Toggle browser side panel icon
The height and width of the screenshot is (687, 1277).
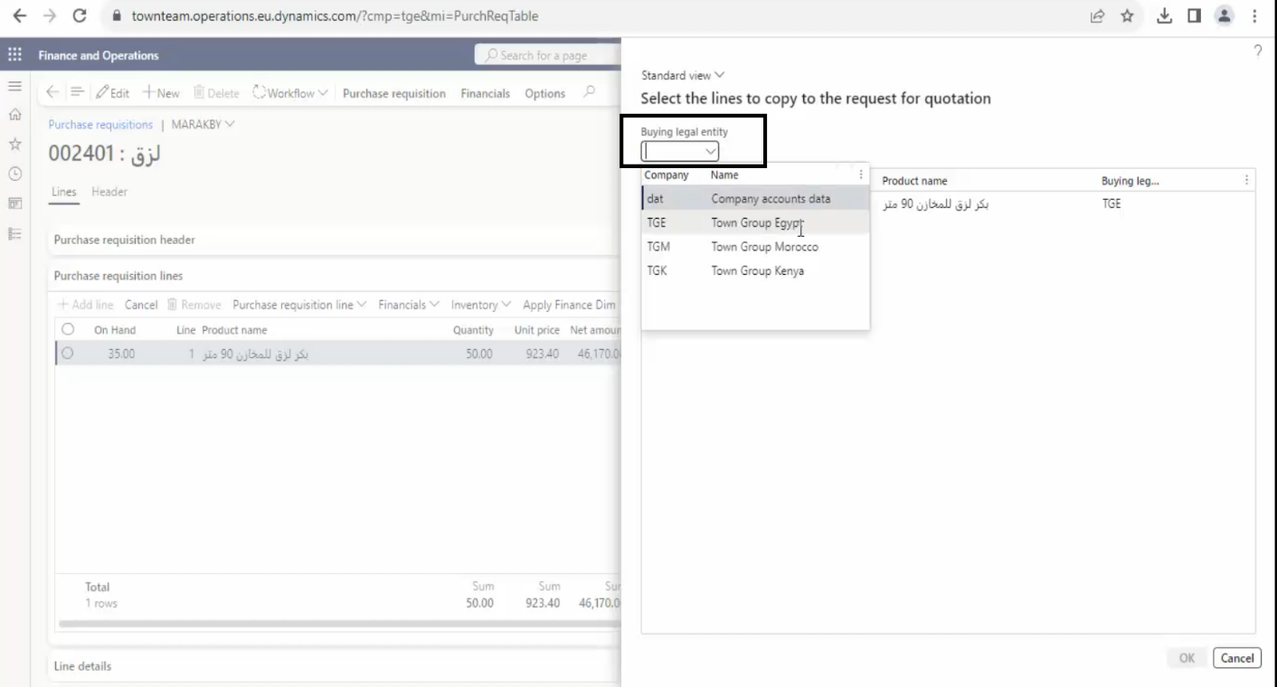point(1194,15)
